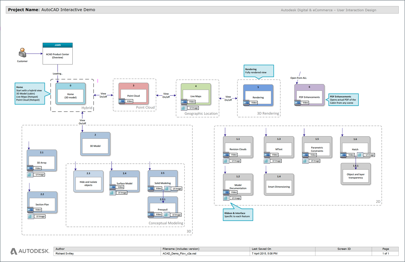Click the film icon under Point Cloud
This screenshot has width=405, height=262.
122,101
